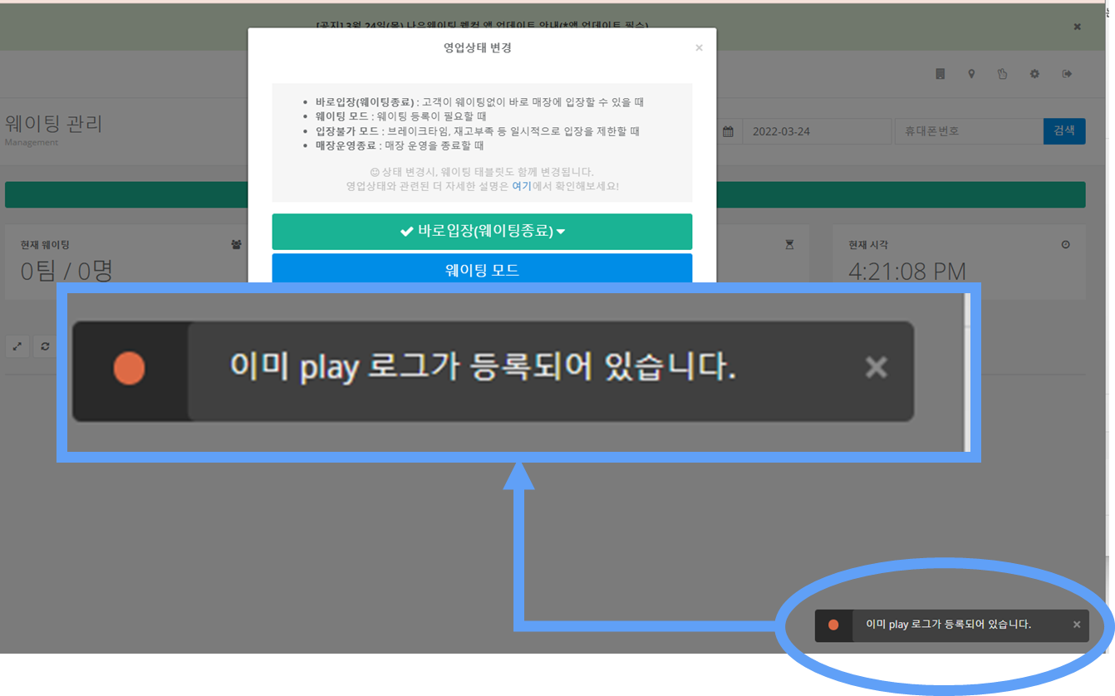Select the 영업상태 변경 dialog title
1115x696 pixels.
click(x=478, y=48)
